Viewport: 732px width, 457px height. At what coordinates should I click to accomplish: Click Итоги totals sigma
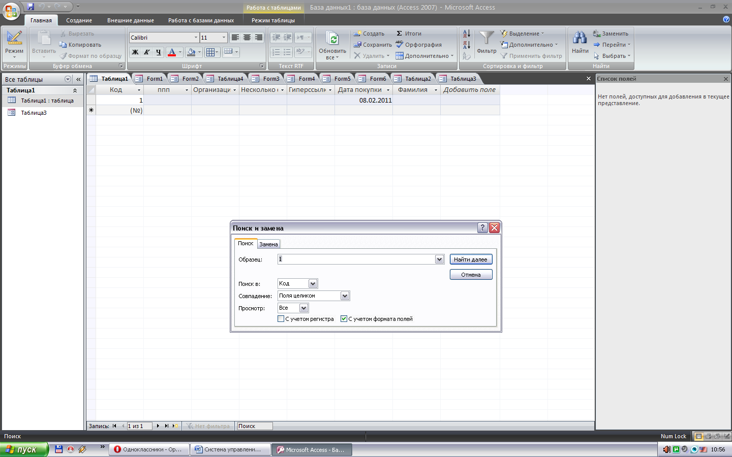click(409, 34)
